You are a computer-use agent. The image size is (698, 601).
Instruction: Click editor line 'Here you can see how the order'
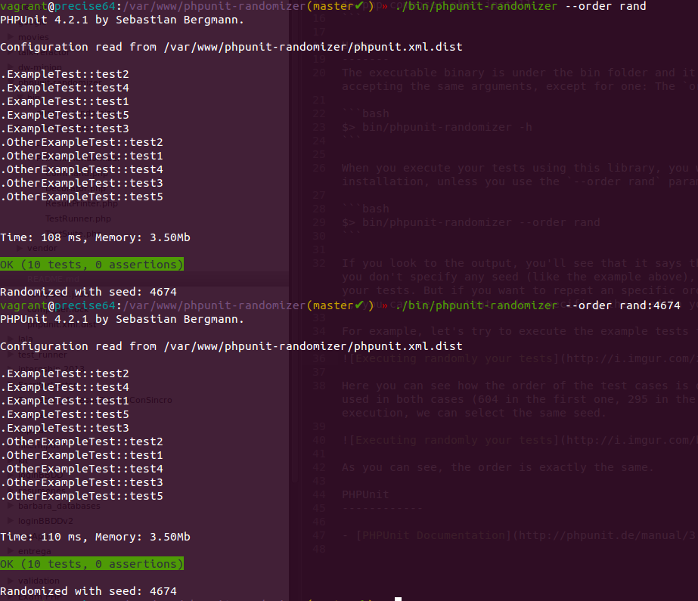pyautogui.click(x=519, y=386)
